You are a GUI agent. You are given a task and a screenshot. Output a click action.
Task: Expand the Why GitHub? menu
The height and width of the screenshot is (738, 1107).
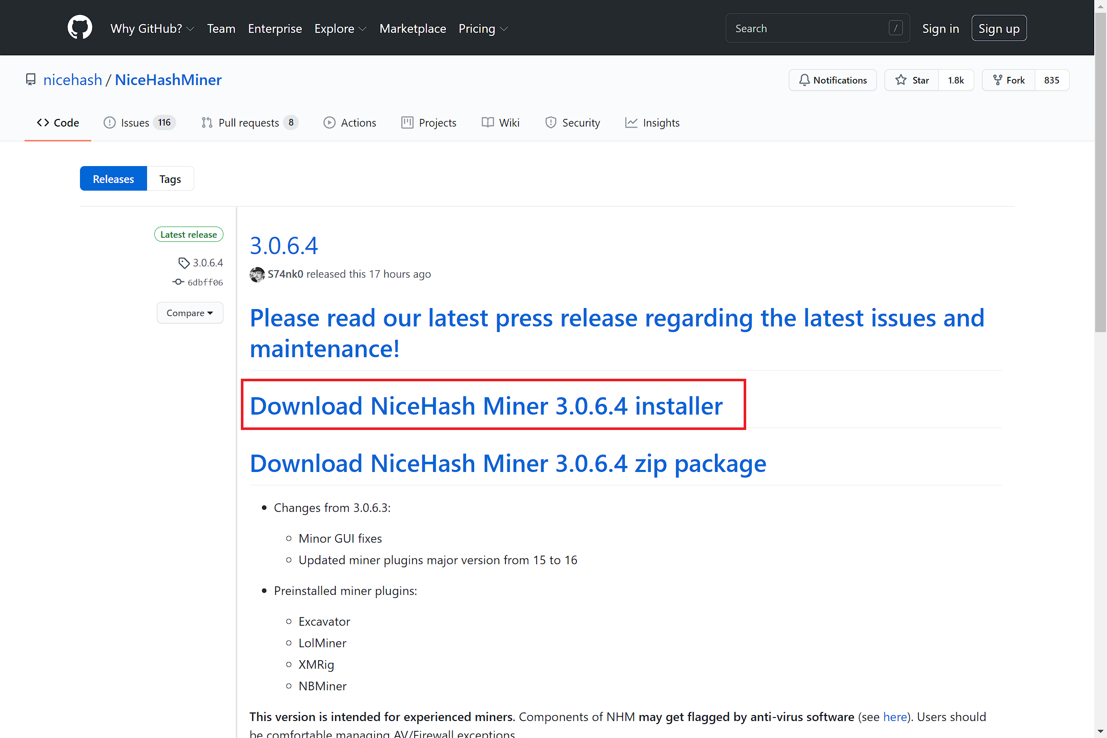(x=152, y=29)
